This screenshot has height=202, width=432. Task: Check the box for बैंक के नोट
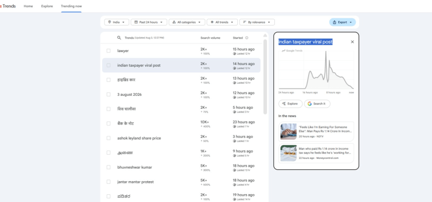click(109, 123)
